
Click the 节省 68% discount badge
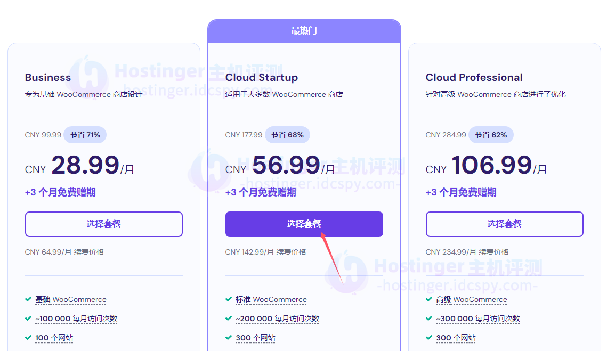tap(287, 135)
